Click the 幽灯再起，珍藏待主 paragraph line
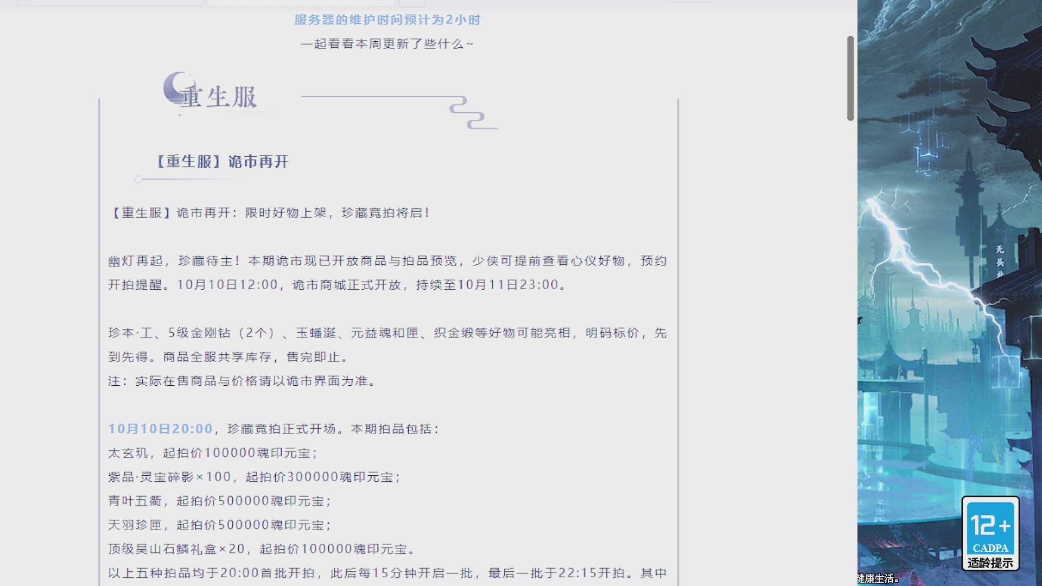 (x=387, y=261)
